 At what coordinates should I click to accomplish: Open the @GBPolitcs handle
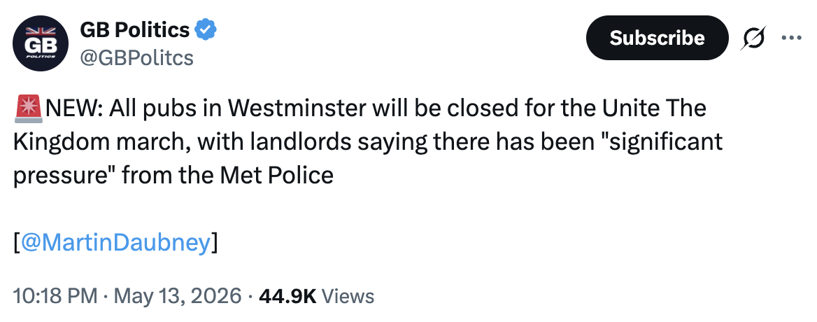(136, 57)
